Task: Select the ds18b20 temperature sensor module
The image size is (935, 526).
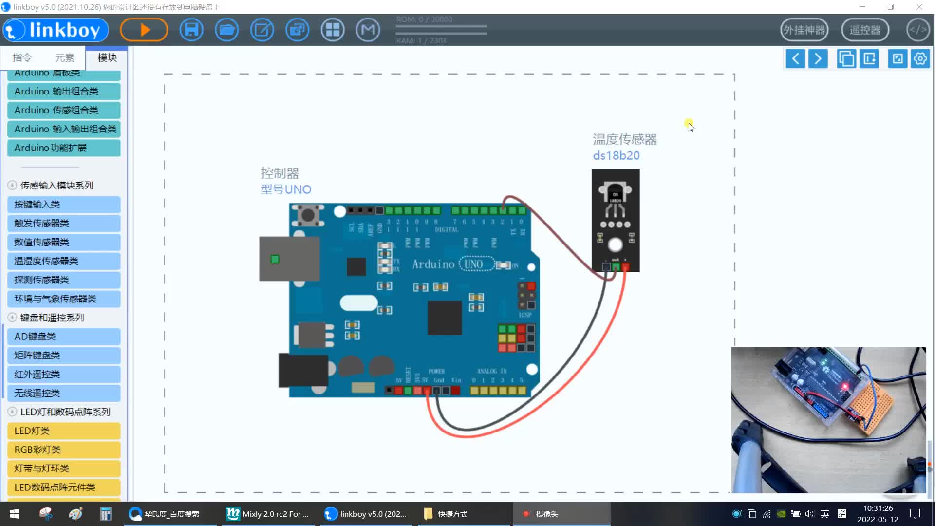Action: point(616,221)
